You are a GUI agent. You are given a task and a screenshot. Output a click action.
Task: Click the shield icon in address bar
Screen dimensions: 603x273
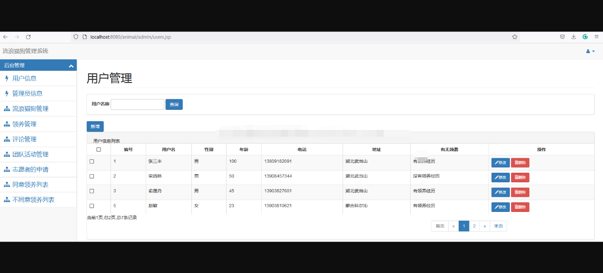76,37
